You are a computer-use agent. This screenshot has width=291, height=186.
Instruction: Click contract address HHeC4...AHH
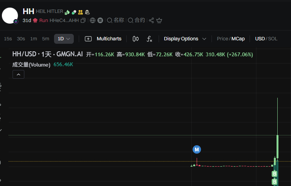tap(64, 21)
